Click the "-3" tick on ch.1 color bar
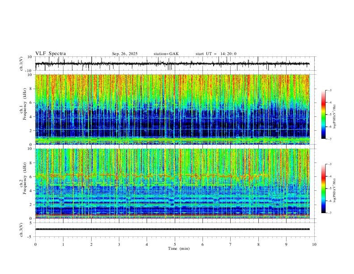 [329, 90]
